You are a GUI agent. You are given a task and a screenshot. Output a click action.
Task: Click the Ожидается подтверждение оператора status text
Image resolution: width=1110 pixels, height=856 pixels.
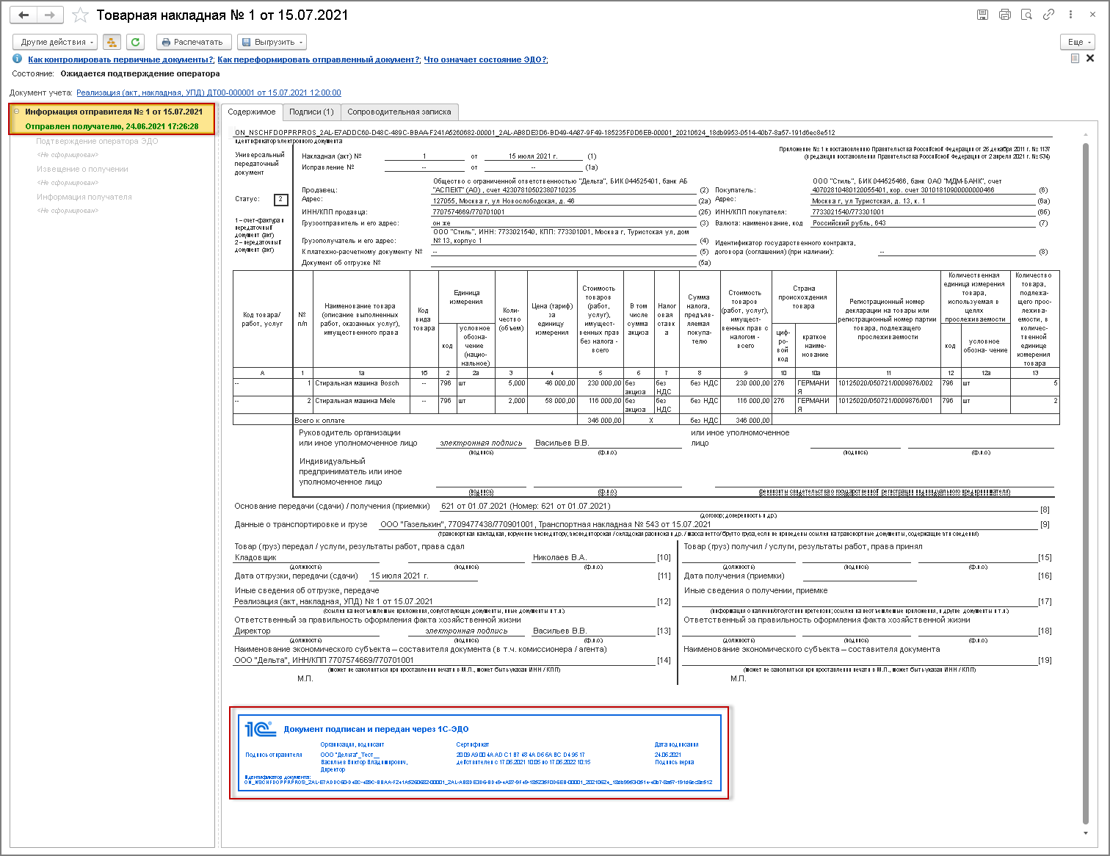(140, 73)
